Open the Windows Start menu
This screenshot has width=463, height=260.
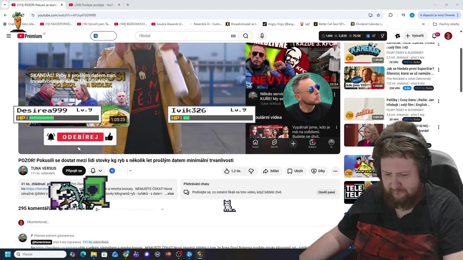point(8,254)
